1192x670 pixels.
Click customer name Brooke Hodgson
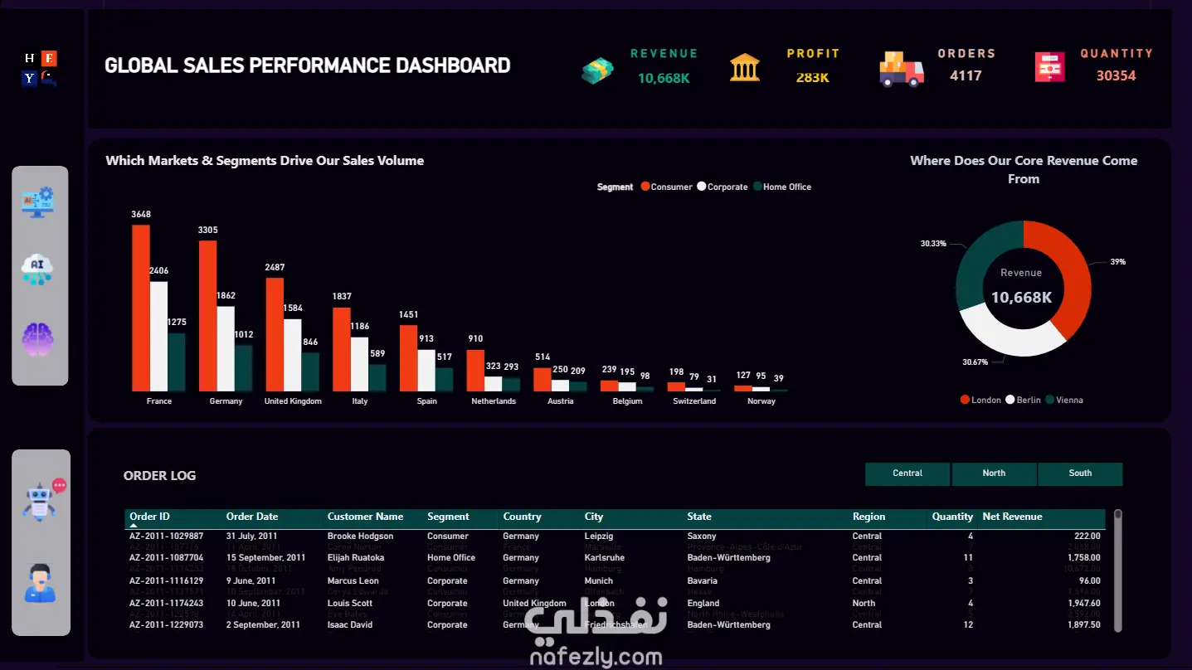click(x=360, y=536)
